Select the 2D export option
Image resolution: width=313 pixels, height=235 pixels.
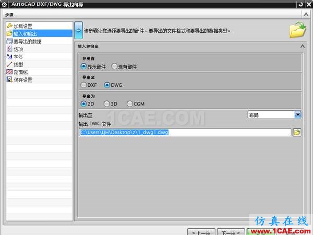[83, 103]
